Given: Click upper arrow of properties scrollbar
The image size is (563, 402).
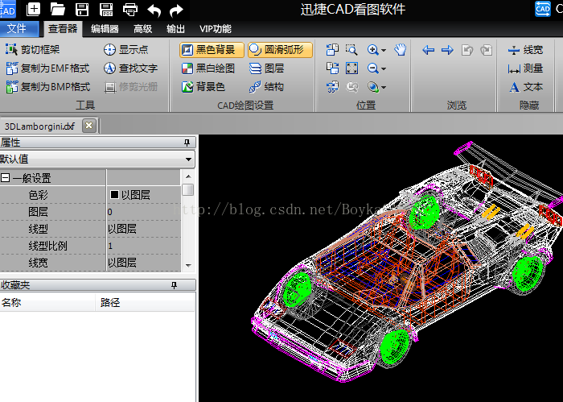Looking at the screenshot, I should click(188, 176).
